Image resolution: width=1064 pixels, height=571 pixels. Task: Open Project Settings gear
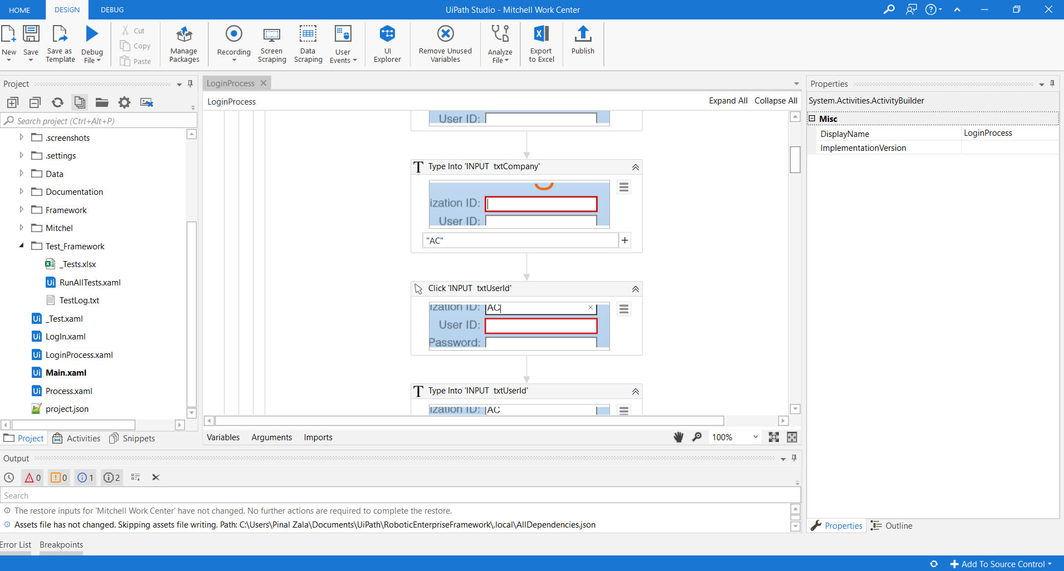coord(124,102)
